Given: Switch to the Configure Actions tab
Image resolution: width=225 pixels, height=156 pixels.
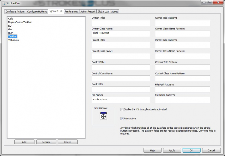Looking at the screenshot, I should click(15, 11).
